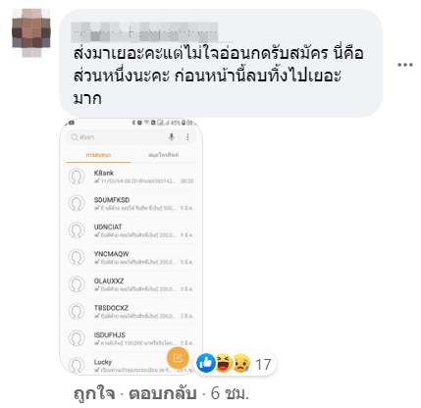Open the KBank message thread
This screenshot has width=421, height=408.
(x=131, y=177)
